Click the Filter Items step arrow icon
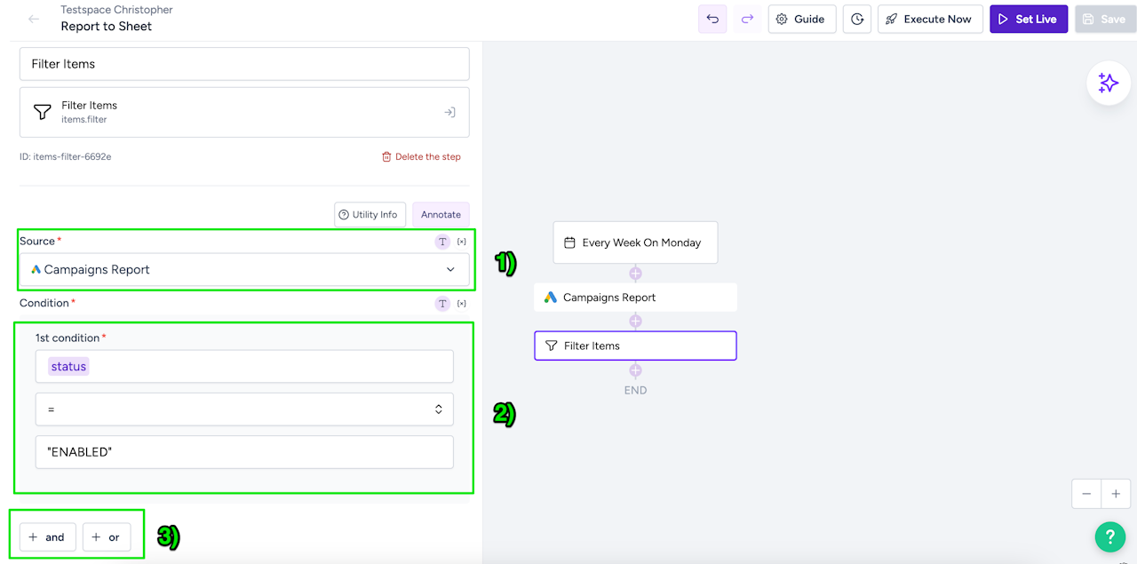 (449, 112)
